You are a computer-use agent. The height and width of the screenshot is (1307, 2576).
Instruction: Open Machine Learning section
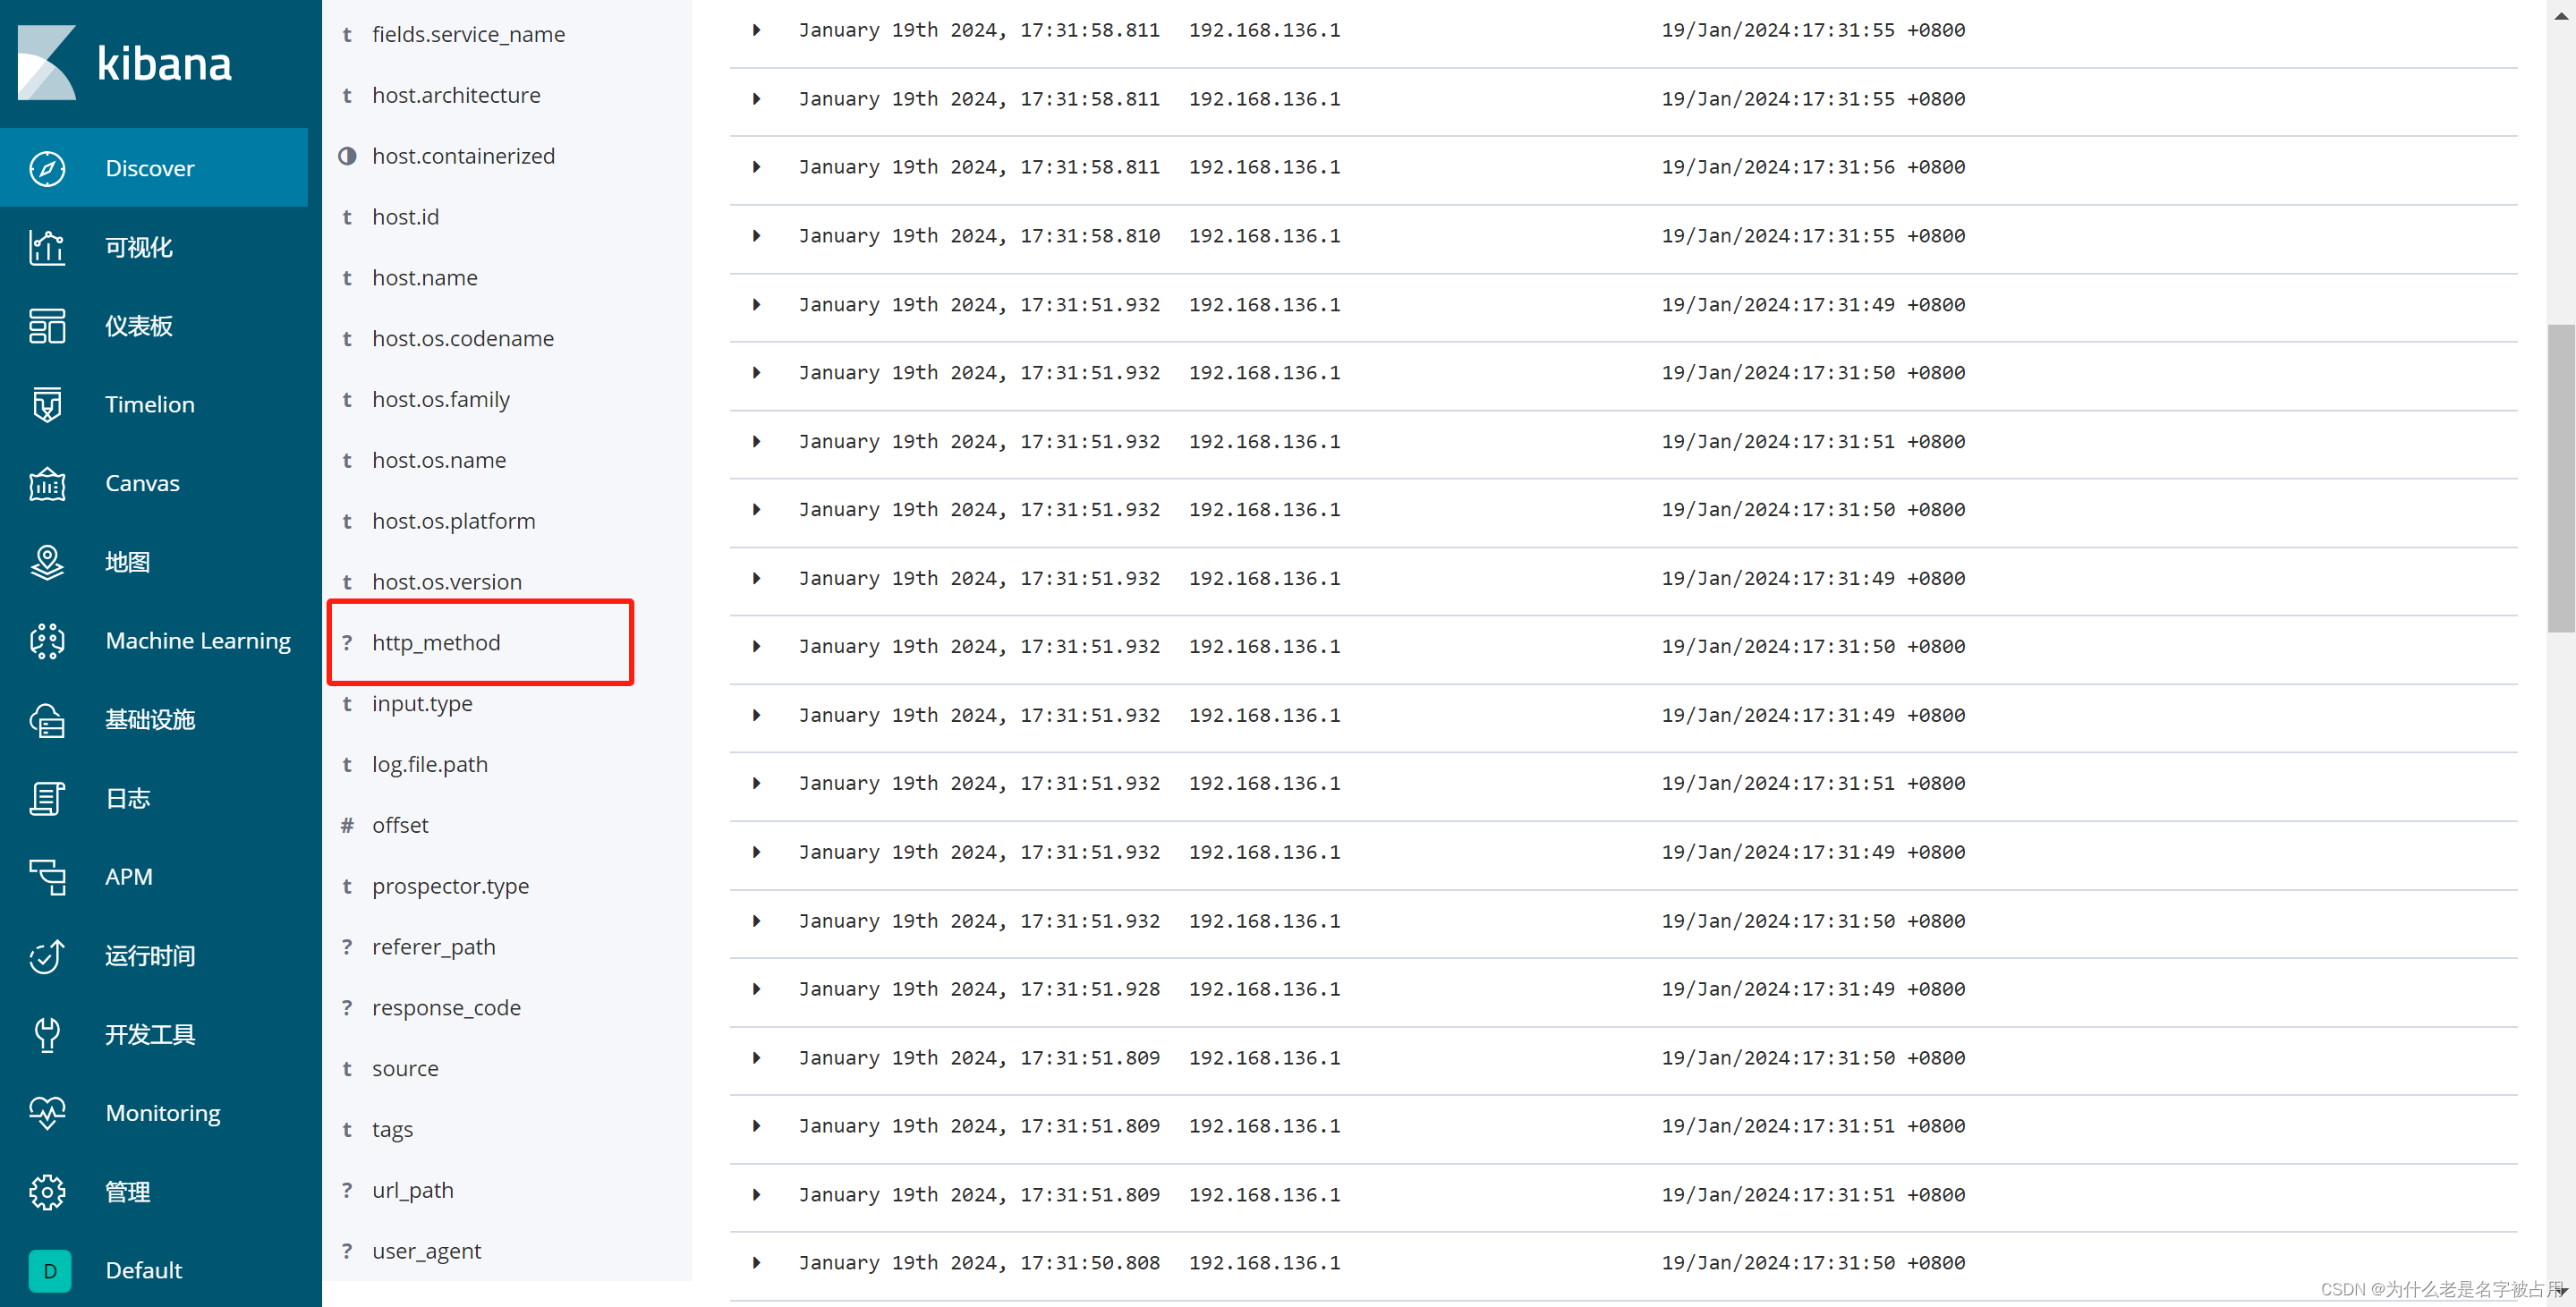tap(160, 641)
